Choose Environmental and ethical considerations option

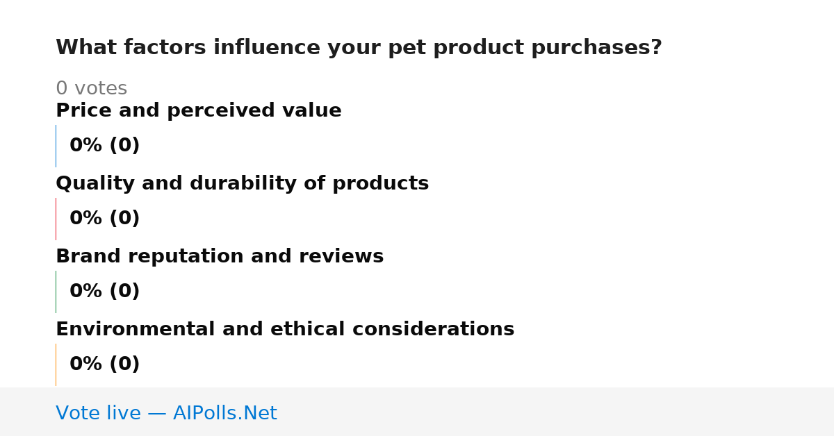[x=285, y=330]
